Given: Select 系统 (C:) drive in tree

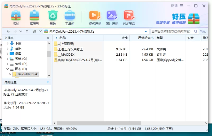Looking at the screenshot, I should click(21, 59).
